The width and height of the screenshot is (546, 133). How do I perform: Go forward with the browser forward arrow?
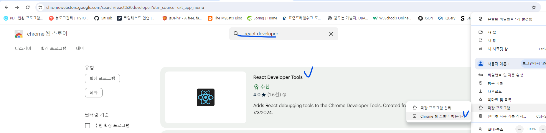[17, 7]
